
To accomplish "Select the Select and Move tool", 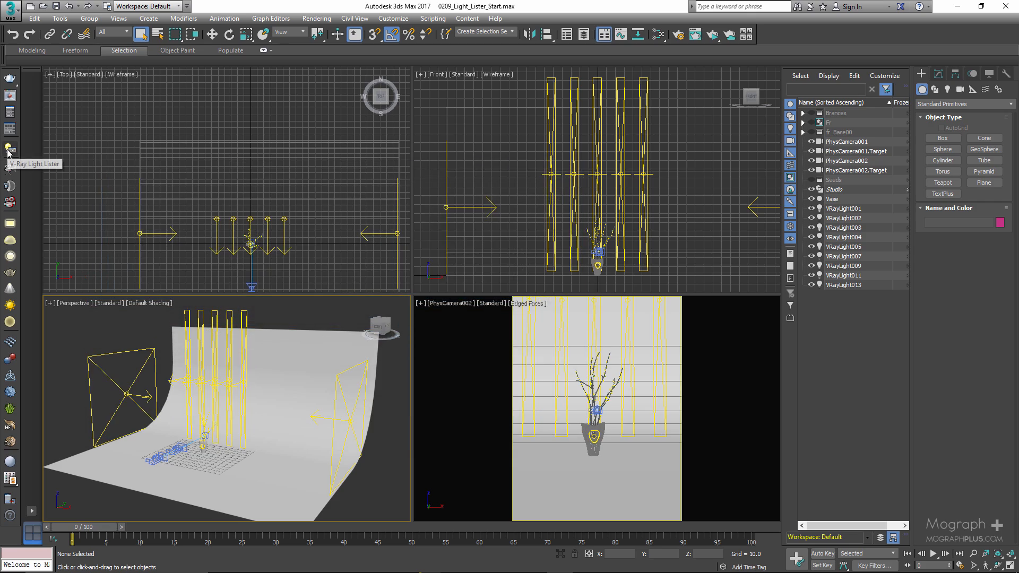I will [212, 34].
